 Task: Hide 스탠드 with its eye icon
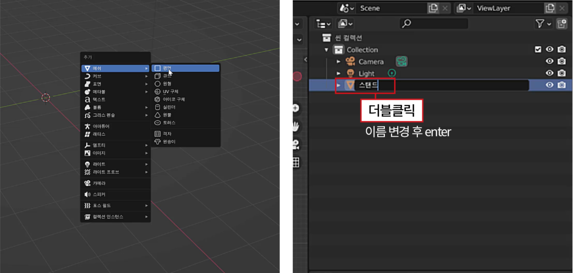tap(549, 85)
